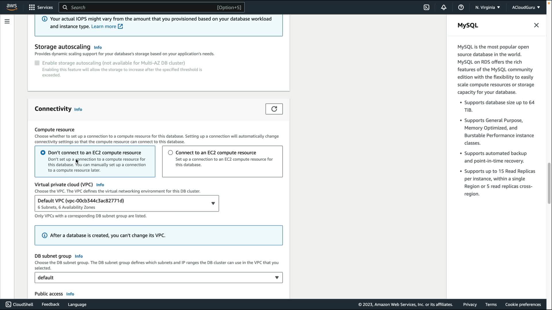Select Don't connect to an EC2 compute resource
Image resolution: width=552 pixels, height=310 pixels.
(43, 153)
